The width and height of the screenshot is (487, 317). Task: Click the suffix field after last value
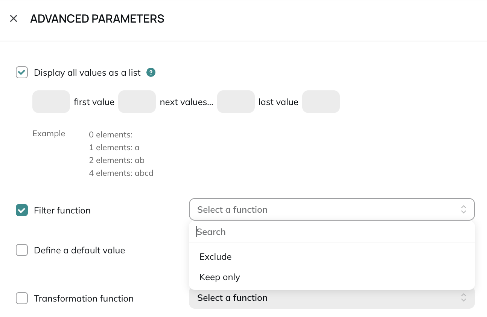pyautogui.click(x=321, y=102)
